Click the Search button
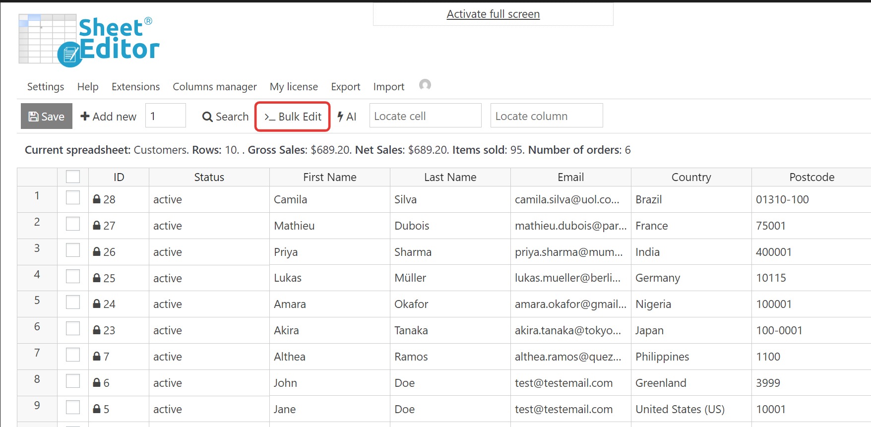Screen dimensions: 871x427 tap(225, 117)
